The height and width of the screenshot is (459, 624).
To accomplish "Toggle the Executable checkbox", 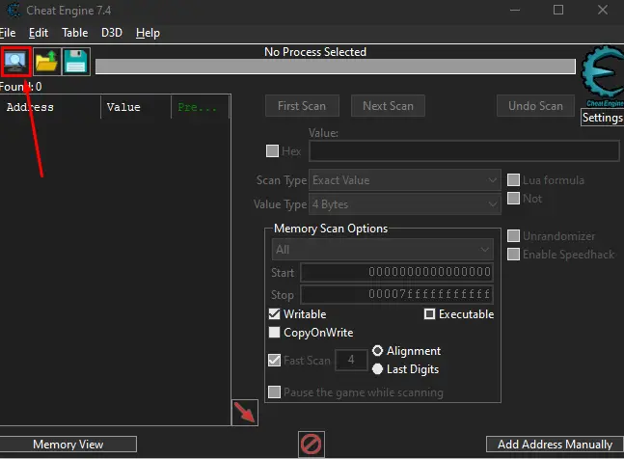I will coord(429,314).
